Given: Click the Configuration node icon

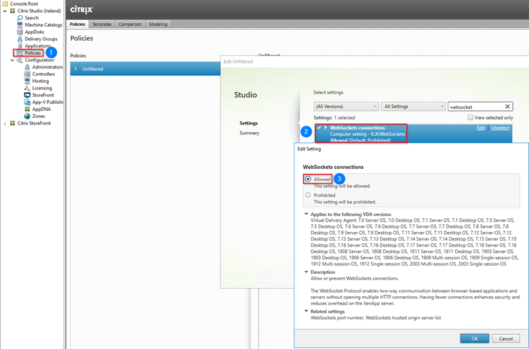Looking at the screenshot, I should 20,60.
